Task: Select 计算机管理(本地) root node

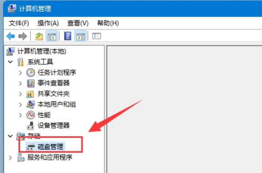Action: tap(42, 51)
